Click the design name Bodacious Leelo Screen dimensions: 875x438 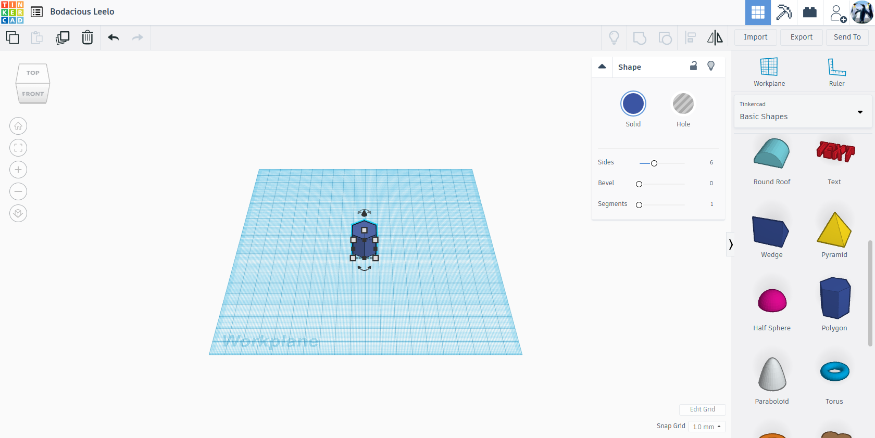coord(82,11)
